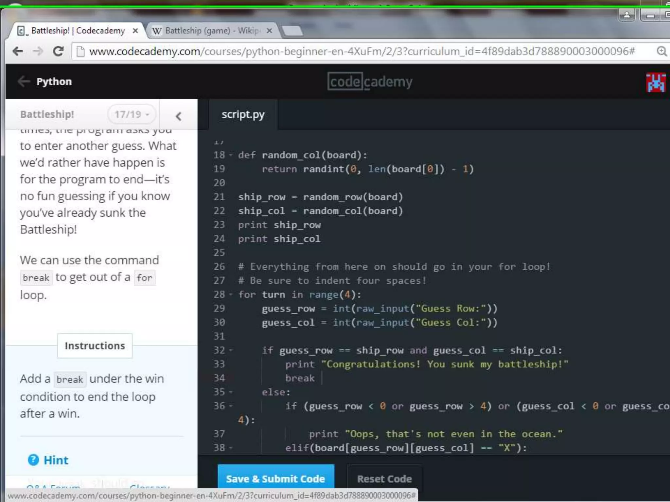The image size is (670, 502).
Task: Click the zoom magnifier in address bar
Action: [x=661, y=51]
